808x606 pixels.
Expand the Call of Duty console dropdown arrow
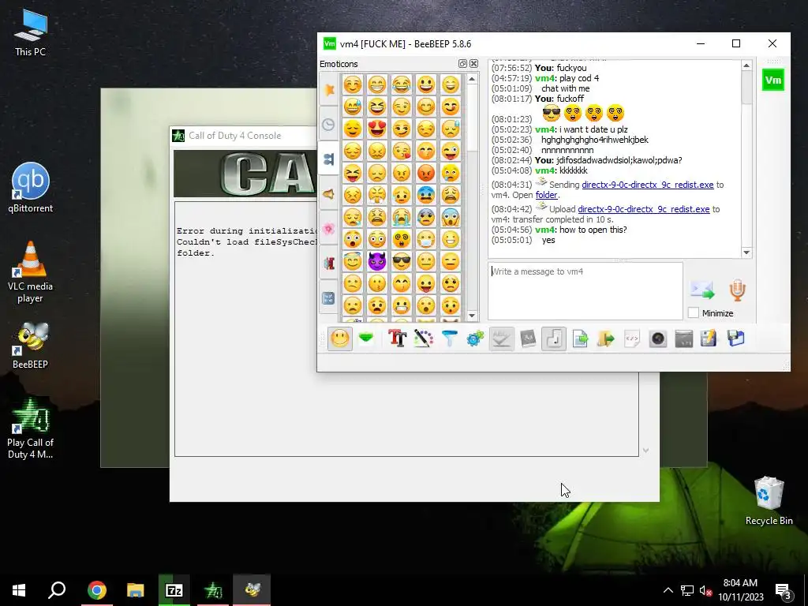click(645, 451)
